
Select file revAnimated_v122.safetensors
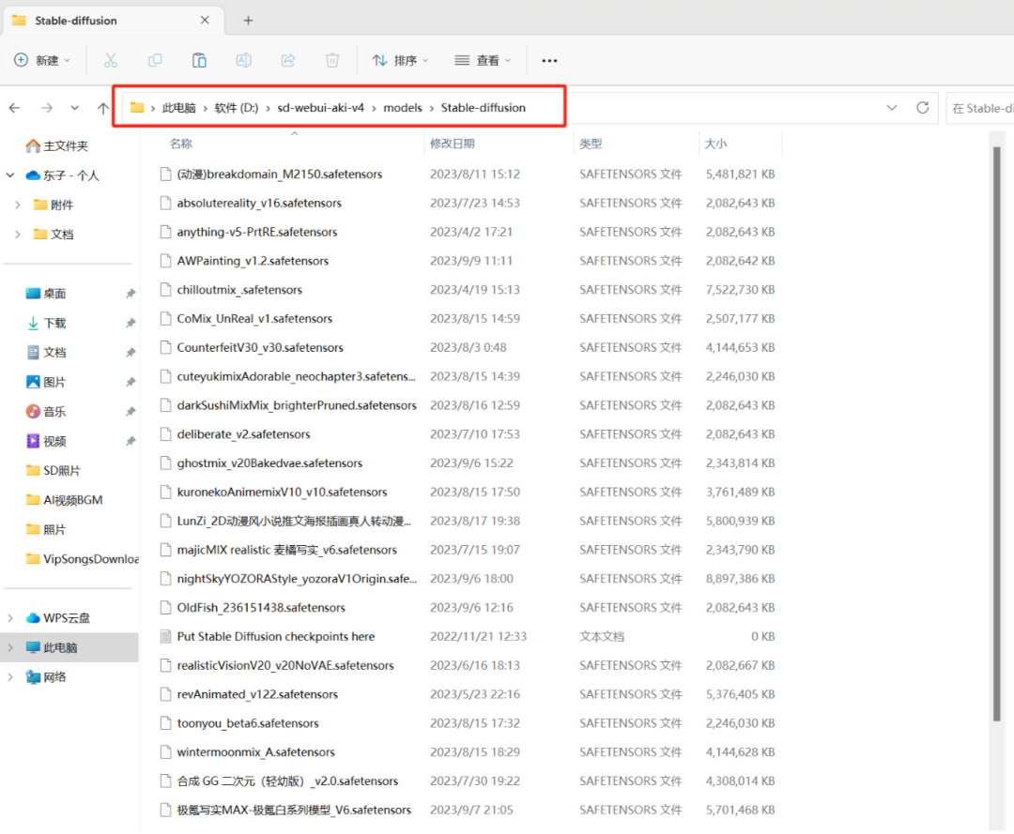coord(257,694)
